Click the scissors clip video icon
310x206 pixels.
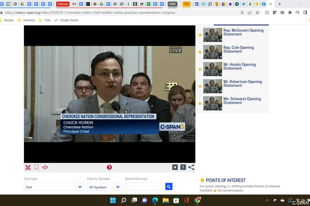click(28, 168)
